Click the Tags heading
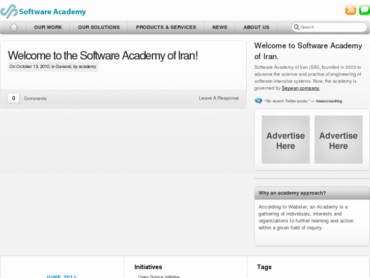Image resolution: width=370 pixels, height=278 pixels. click(264, 267)
